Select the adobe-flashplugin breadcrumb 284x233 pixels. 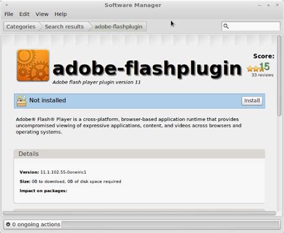click(118, 26)
